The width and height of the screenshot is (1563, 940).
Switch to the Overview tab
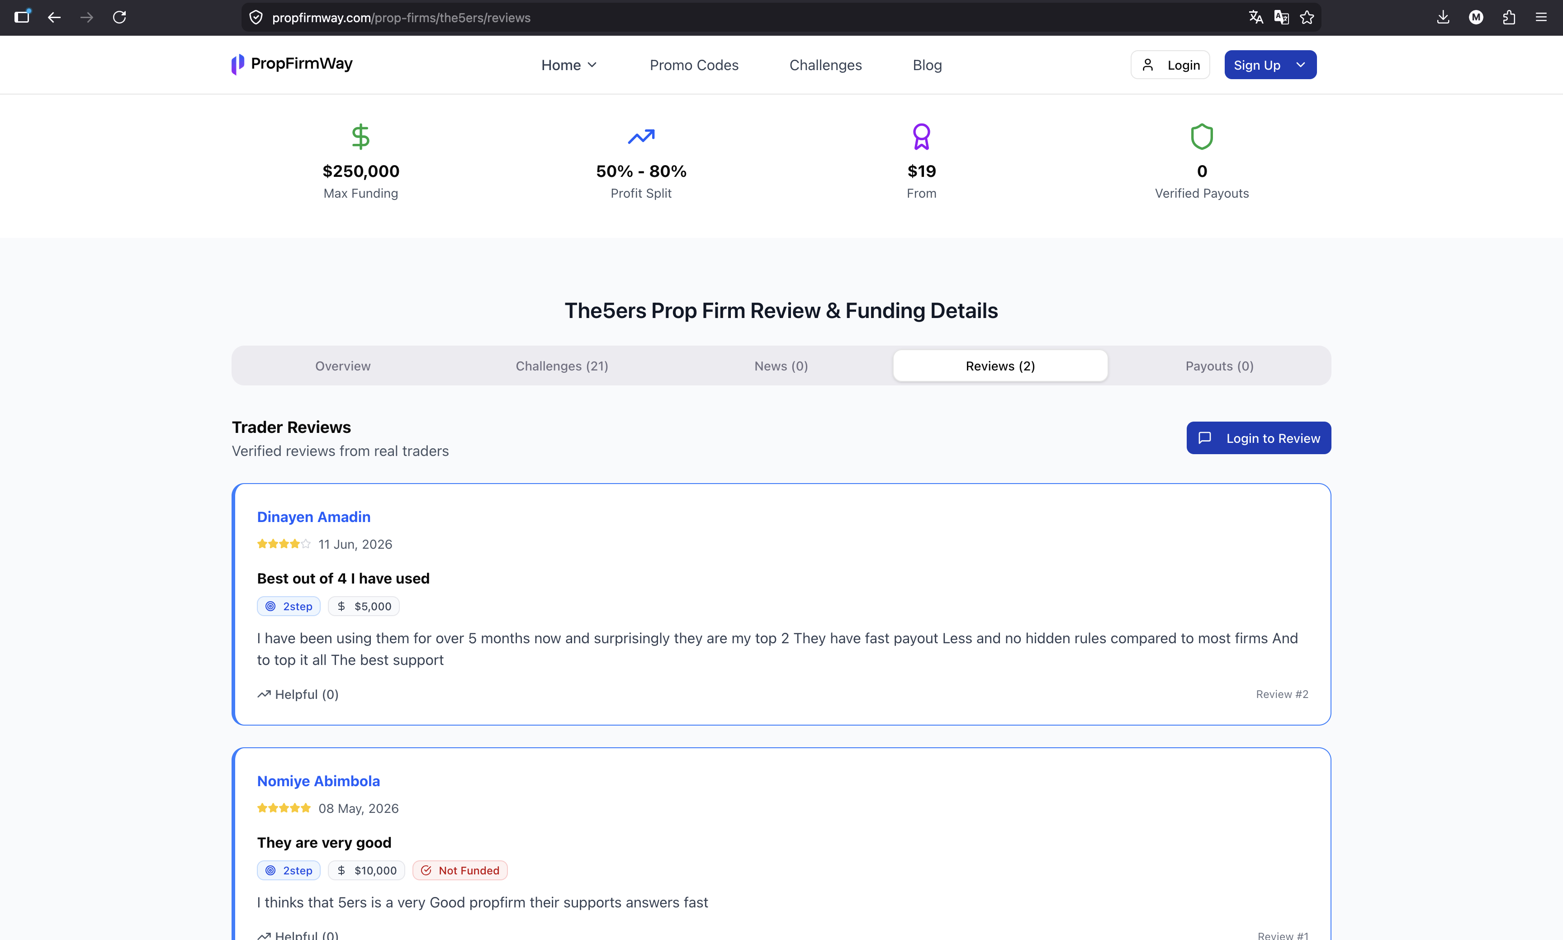pyautogui.click(x=343, y=366)
